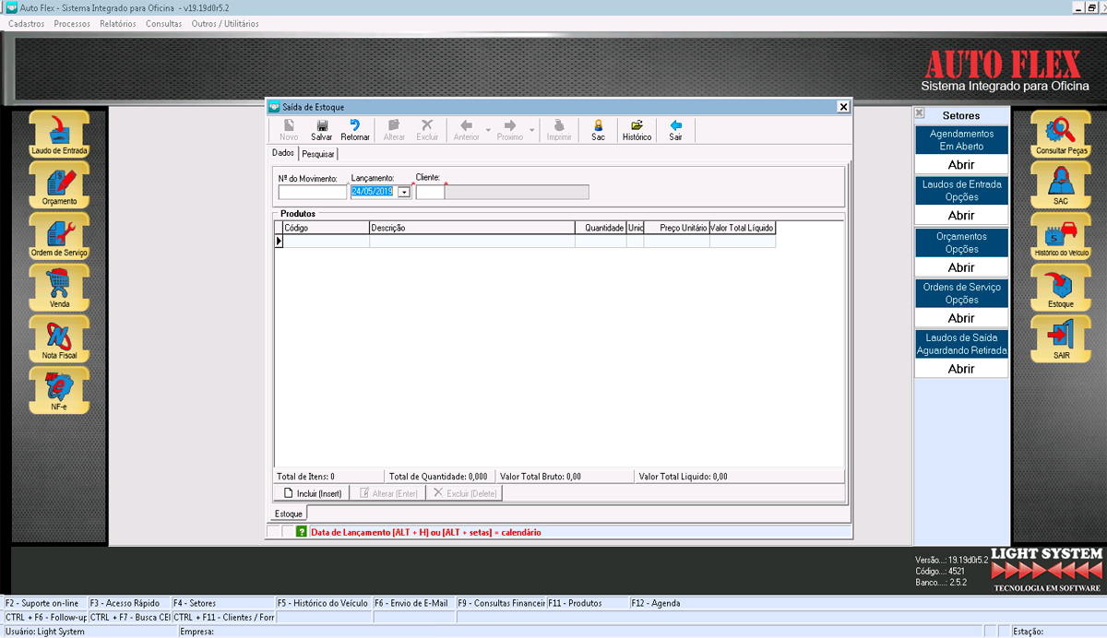Image resolution: width=1107 pixels, height=638 pixels.
Task: Open Consultar Peças magnifier icon
Action: pos(1061,135)
